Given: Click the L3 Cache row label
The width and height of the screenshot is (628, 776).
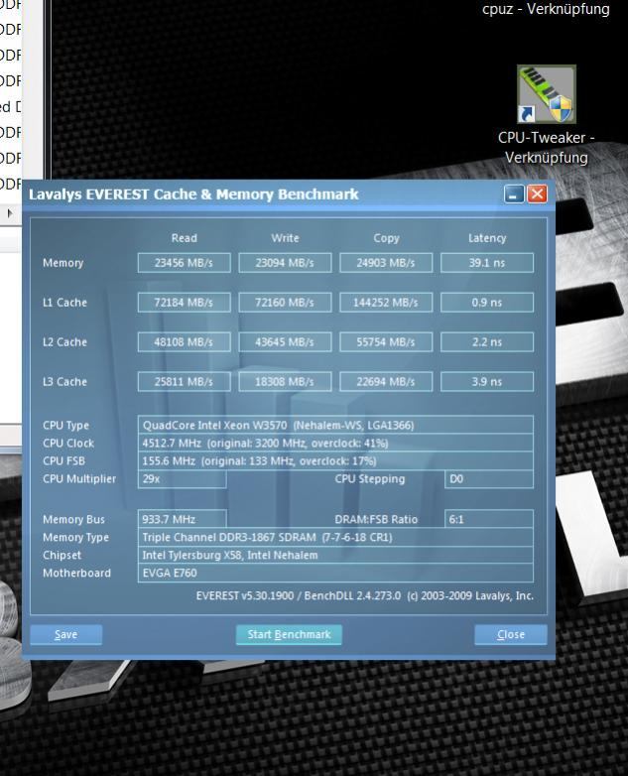Looking at the screenshot, I should [64, 382].
